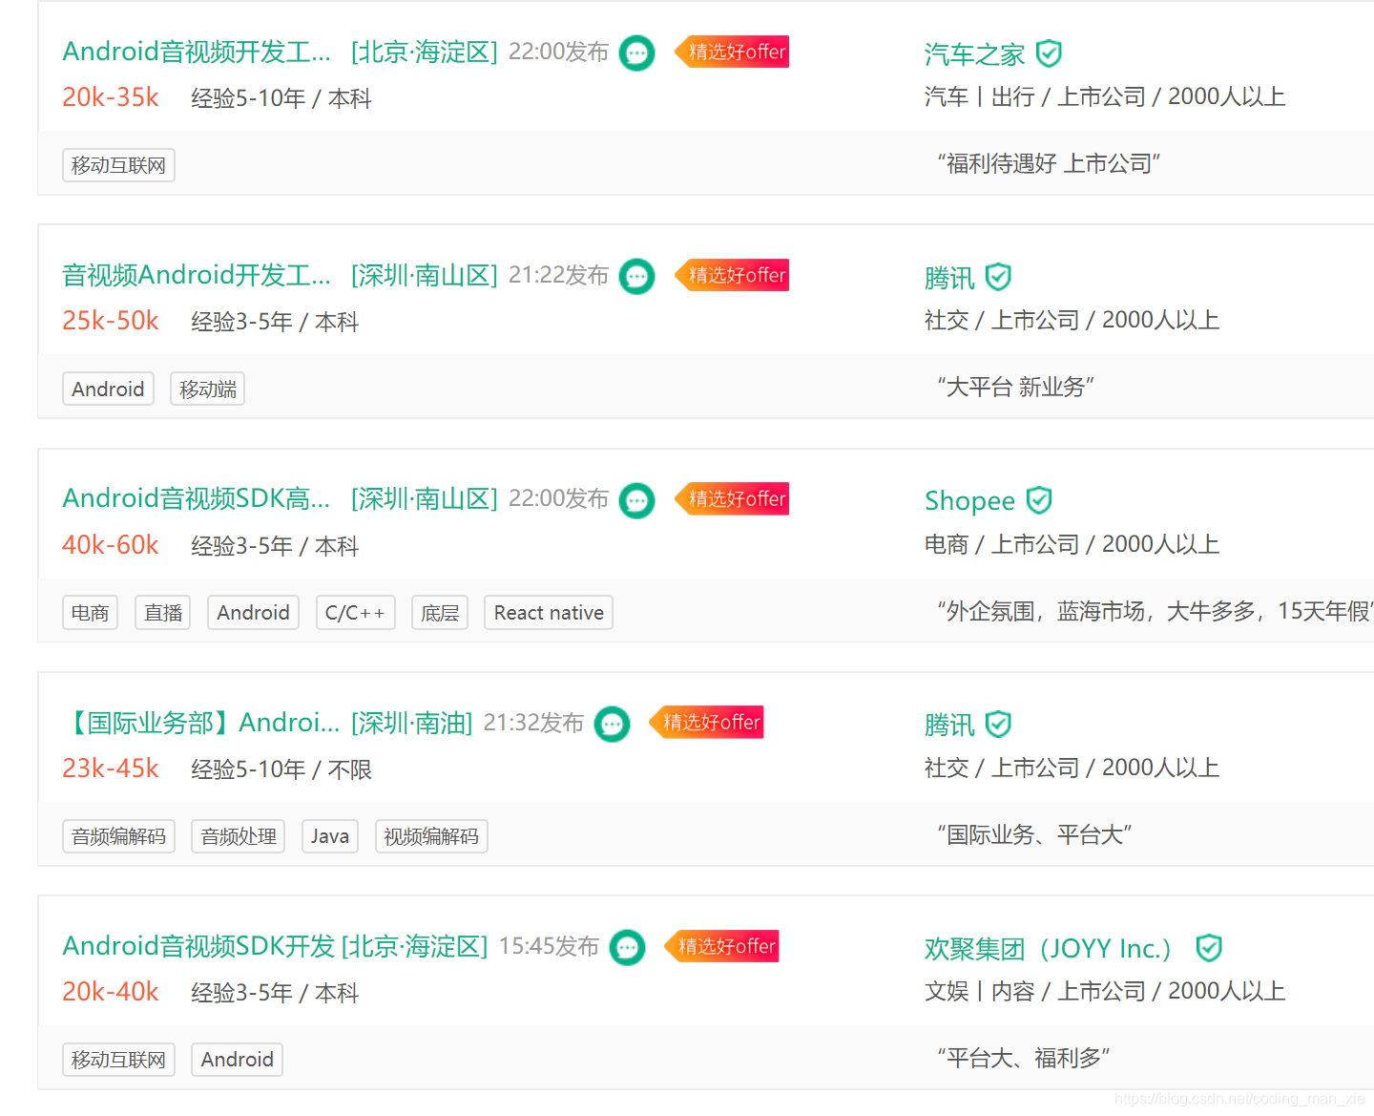Click verified shield beside 腾讯 in 23k-45k listing
This screenshot has width=1374, height=1116.
(998, 724)
